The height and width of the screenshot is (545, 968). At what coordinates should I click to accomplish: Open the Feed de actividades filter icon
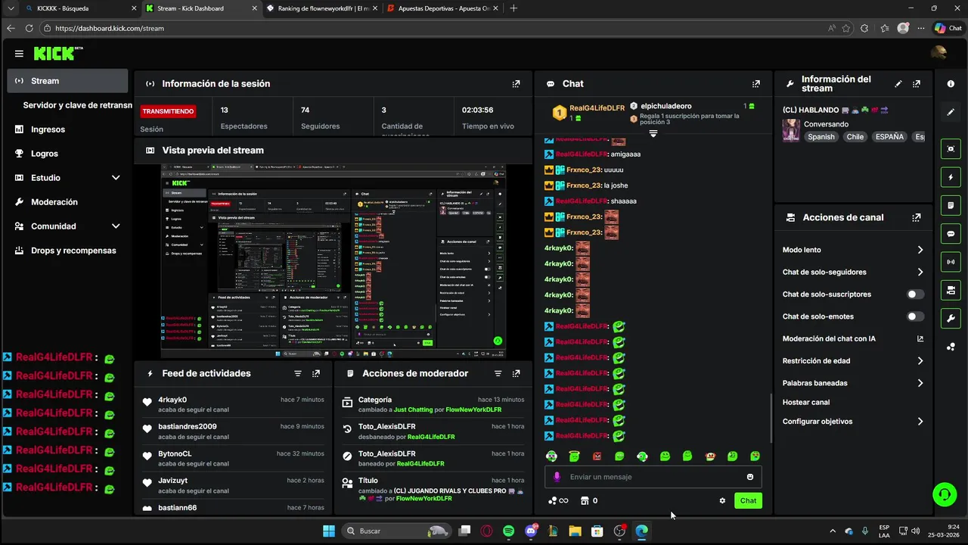pyautogui.click(x=298, y=373)
